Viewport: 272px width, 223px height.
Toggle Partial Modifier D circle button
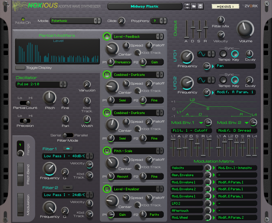coord(107,151)
